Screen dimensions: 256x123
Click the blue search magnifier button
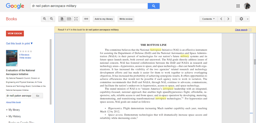click(153, 6)
